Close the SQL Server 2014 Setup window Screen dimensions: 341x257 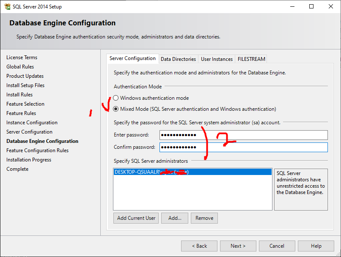pos(331,6)
